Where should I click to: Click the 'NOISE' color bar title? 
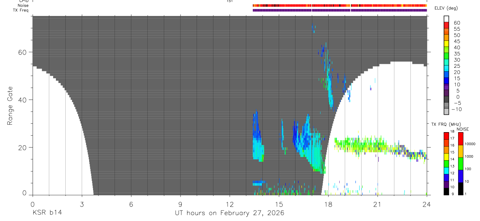point(462,129)
